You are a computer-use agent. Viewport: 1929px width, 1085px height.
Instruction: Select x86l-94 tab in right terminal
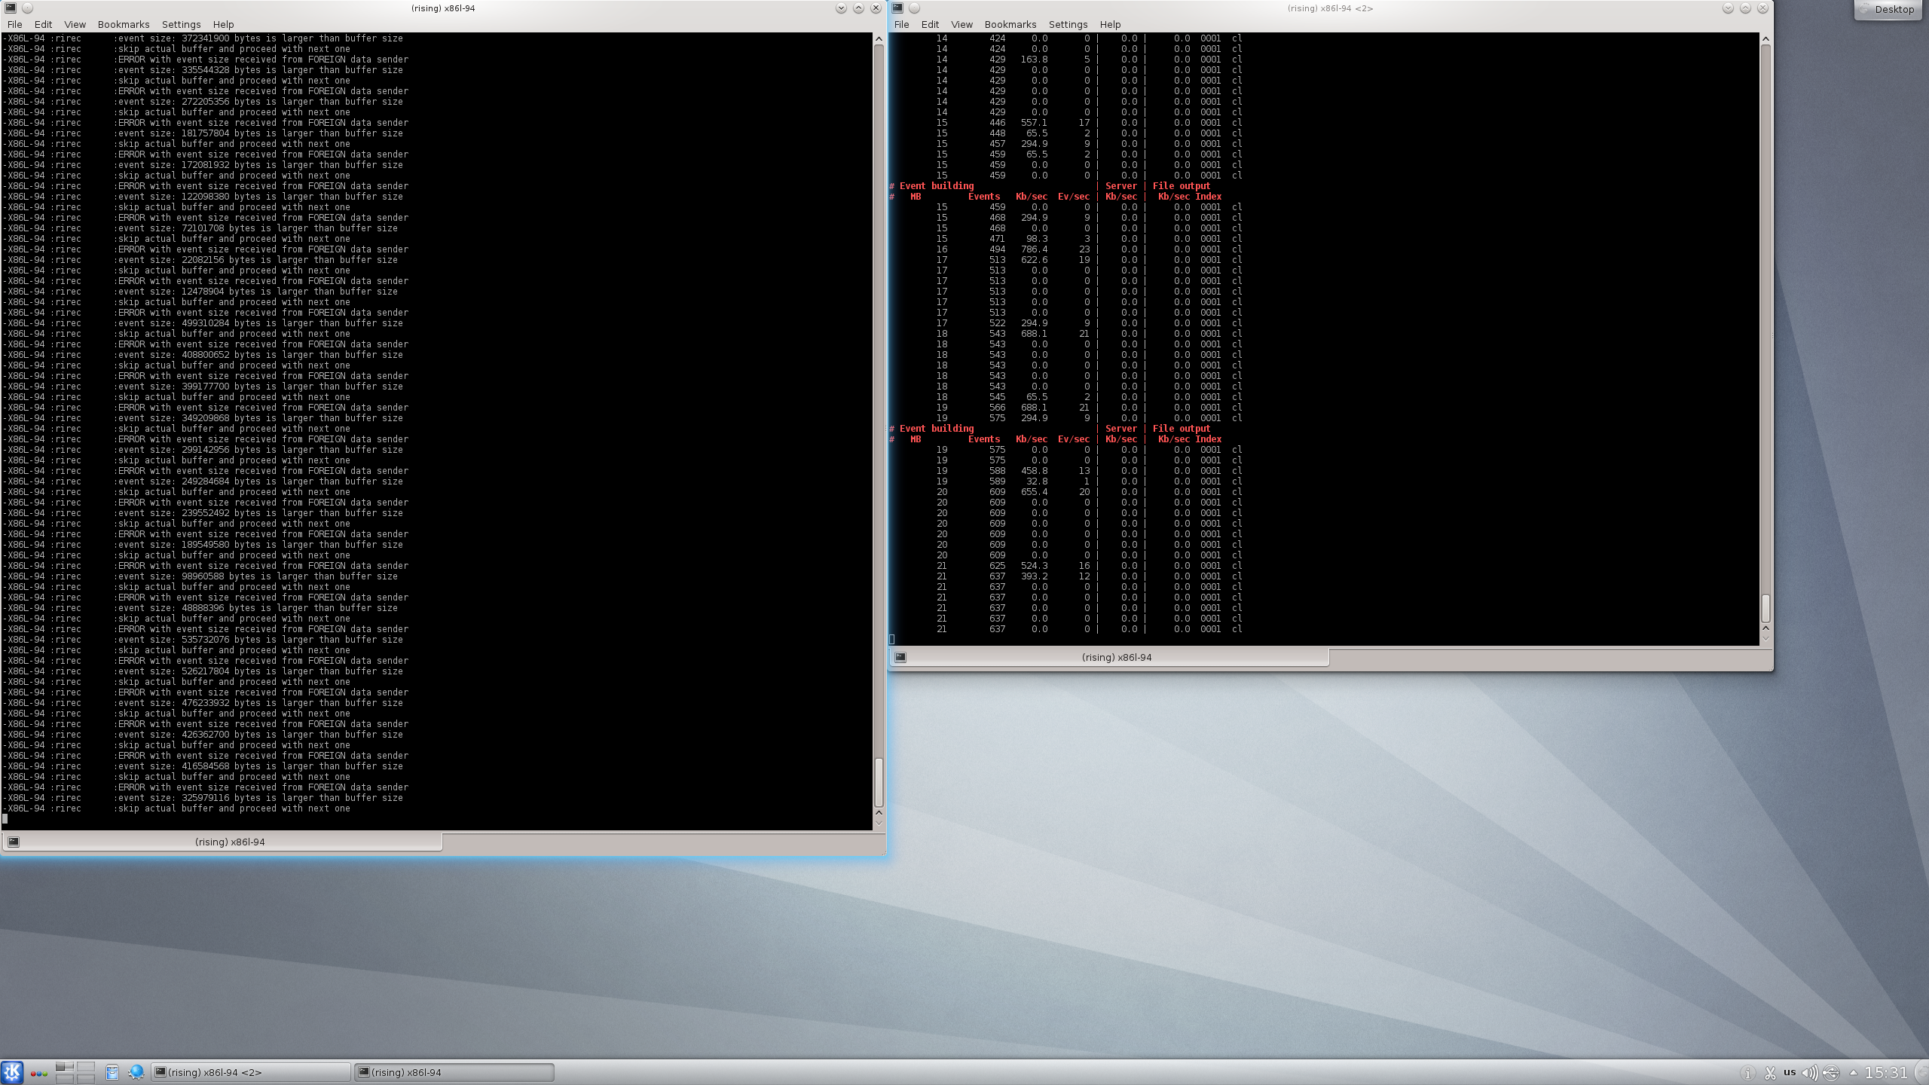(x=1115, y=657)
